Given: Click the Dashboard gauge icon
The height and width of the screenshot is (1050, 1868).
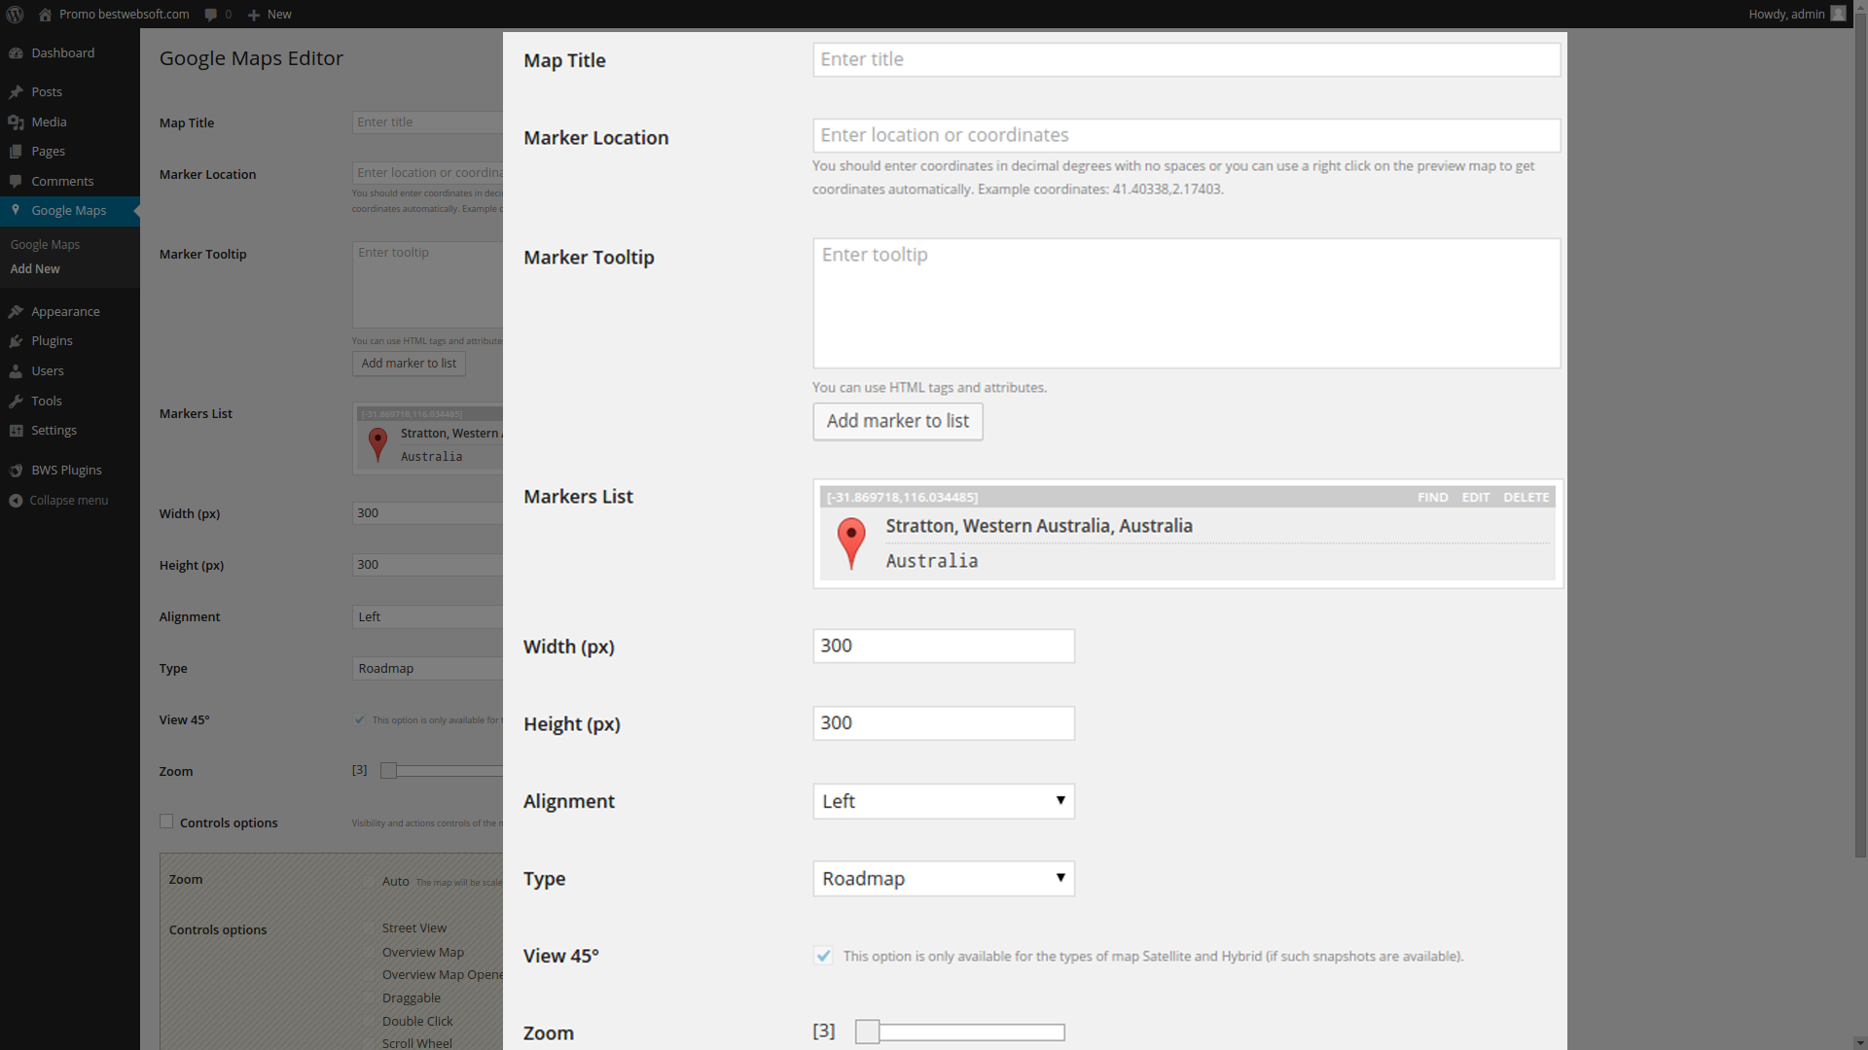Looking at the screenshot, I should click(16, 52).
